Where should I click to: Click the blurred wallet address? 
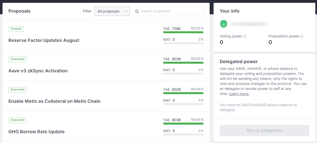248,24
